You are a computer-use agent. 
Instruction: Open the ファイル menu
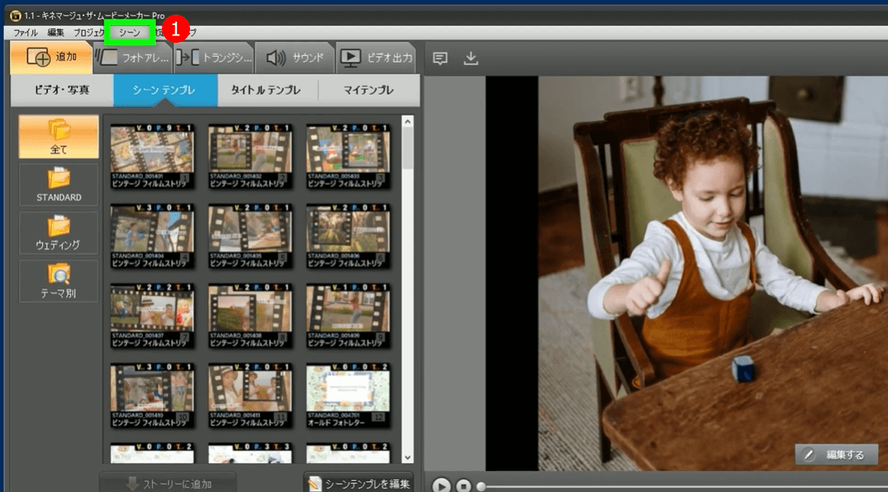pos(25,32)
